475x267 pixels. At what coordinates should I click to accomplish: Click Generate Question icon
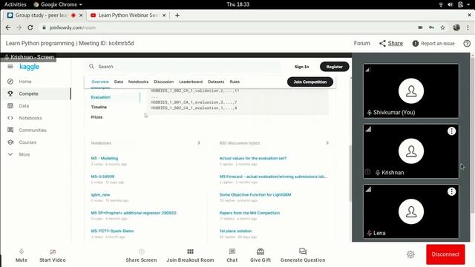303,251
